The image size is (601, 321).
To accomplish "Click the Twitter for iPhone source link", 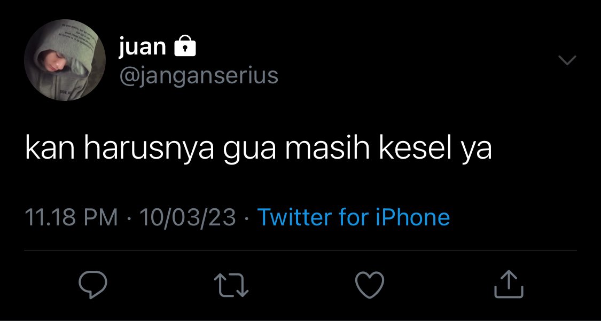I will click(x=354, y=217).
